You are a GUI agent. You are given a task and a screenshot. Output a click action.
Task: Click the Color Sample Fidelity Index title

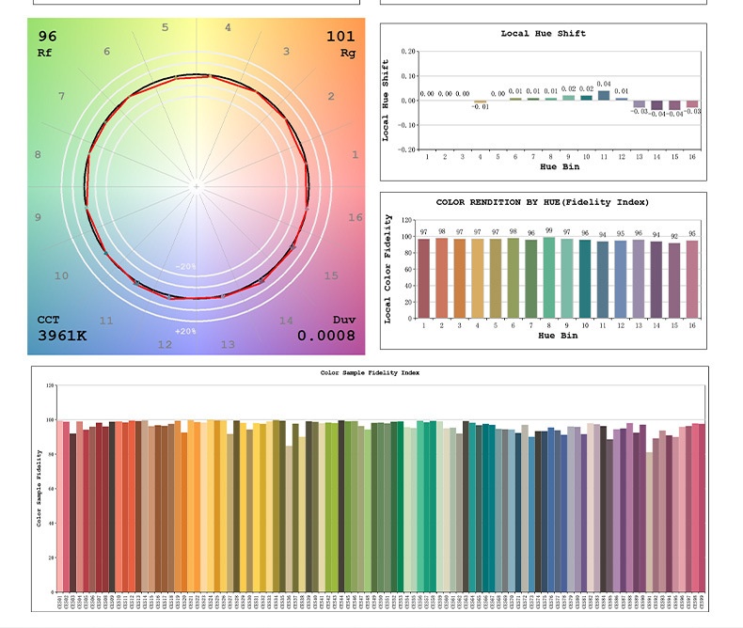(370, 373)
